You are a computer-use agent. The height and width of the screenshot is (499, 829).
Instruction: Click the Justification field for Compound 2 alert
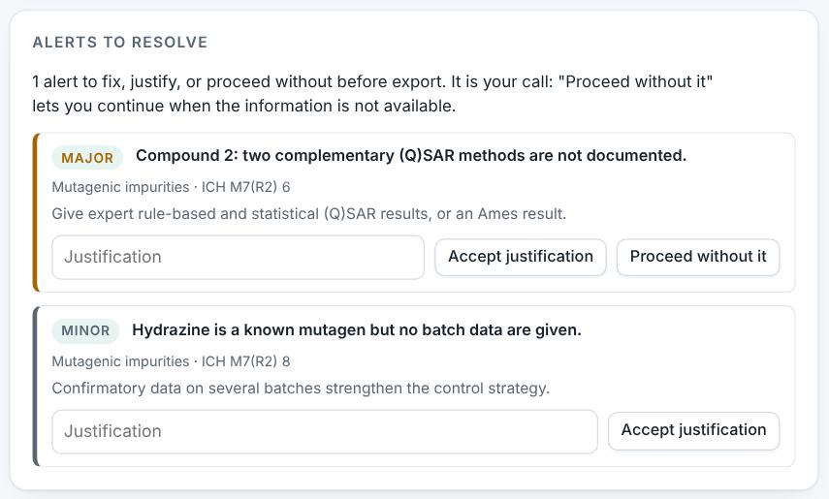[x=238, y=257]
